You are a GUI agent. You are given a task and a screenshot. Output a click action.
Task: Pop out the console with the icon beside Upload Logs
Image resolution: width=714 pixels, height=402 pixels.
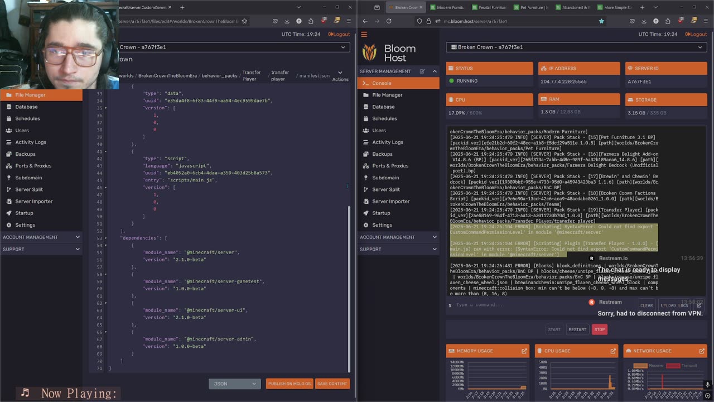click(698, 305)
